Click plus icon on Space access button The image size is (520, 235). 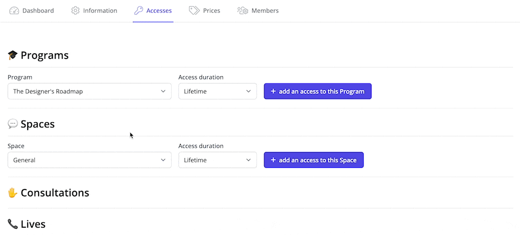(273, 160)
